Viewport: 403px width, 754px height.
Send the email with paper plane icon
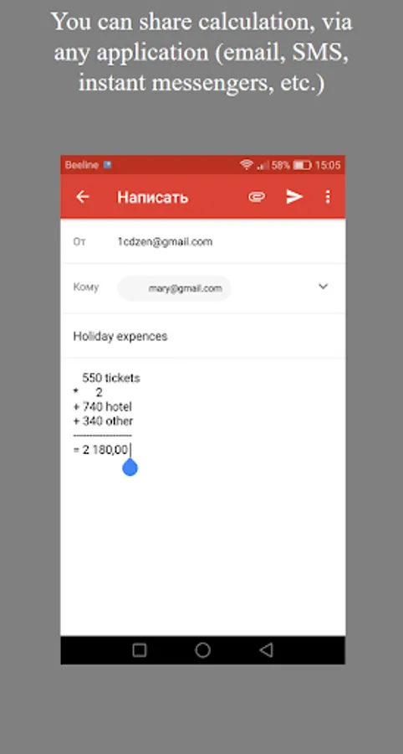[294, 197]
